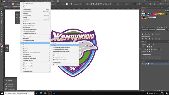Click the Merge pathfinder icon
This screenshot has height=95, width=169.
point(149,39)
